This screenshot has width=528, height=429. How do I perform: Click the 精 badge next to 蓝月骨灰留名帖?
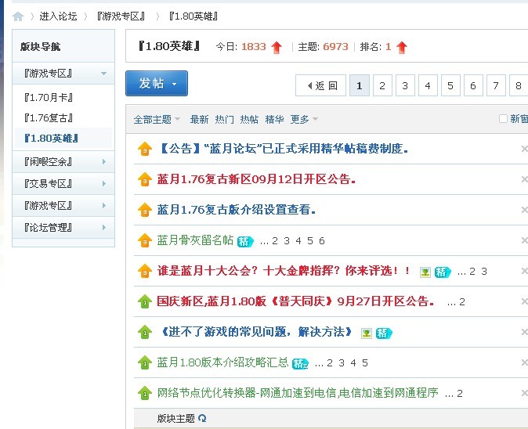coord(244,241)
